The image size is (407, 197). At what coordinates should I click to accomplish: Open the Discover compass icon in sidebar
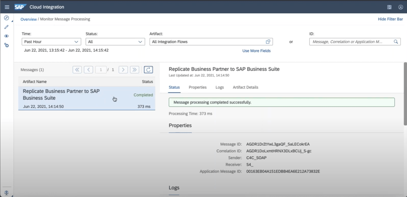coord(6,18)
